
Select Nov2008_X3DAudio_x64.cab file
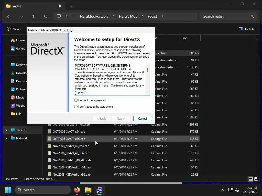pos(123,167)
